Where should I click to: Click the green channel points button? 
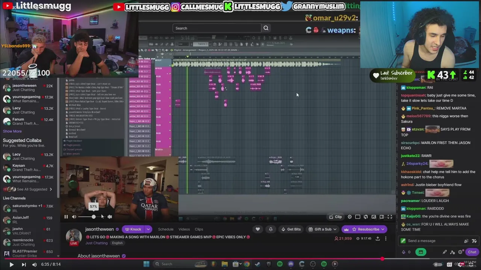coord(421,252)
